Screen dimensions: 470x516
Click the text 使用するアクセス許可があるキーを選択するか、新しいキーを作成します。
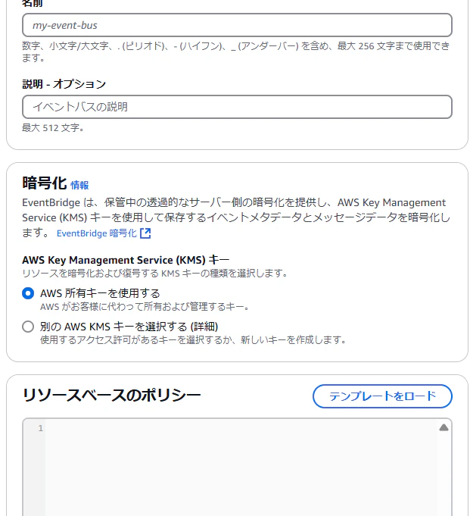[193, 340]
